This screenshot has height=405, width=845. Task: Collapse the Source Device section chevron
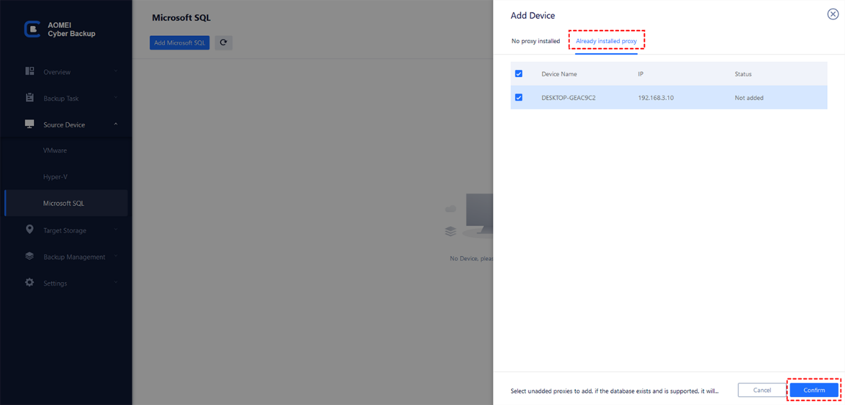pos(116,124)
